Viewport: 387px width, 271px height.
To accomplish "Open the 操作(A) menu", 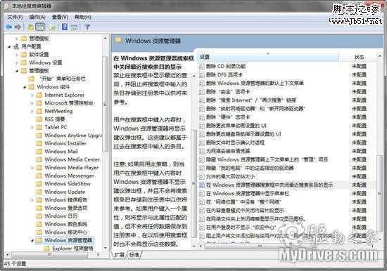I will [37, 17].
